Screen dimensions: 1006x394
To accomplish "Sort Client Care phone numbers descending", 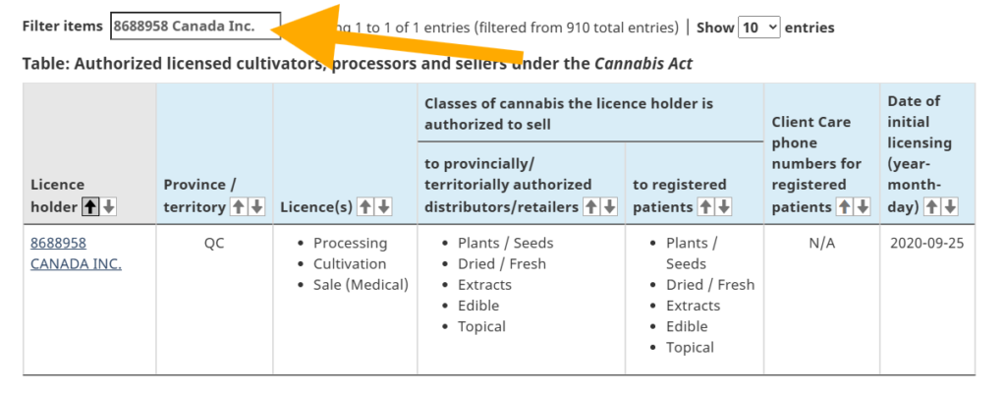I will click(863, 207).
